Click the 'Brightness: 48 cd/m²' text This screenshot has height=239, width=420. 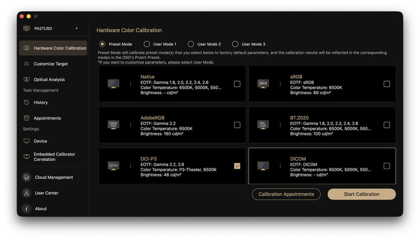[x=161, y=175]
